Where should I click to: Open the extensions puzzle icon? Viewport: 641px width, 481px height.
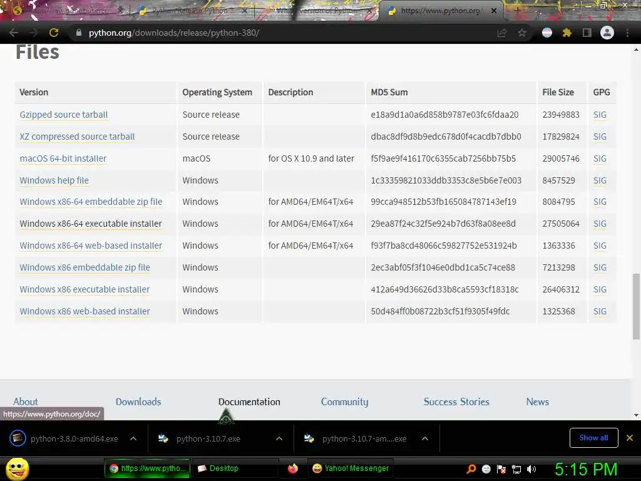click(x=567, y=33)
